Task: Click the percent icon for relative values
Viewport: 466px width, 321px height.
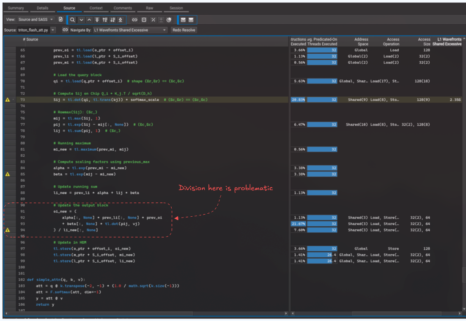Action: click(x=153, y=20)
